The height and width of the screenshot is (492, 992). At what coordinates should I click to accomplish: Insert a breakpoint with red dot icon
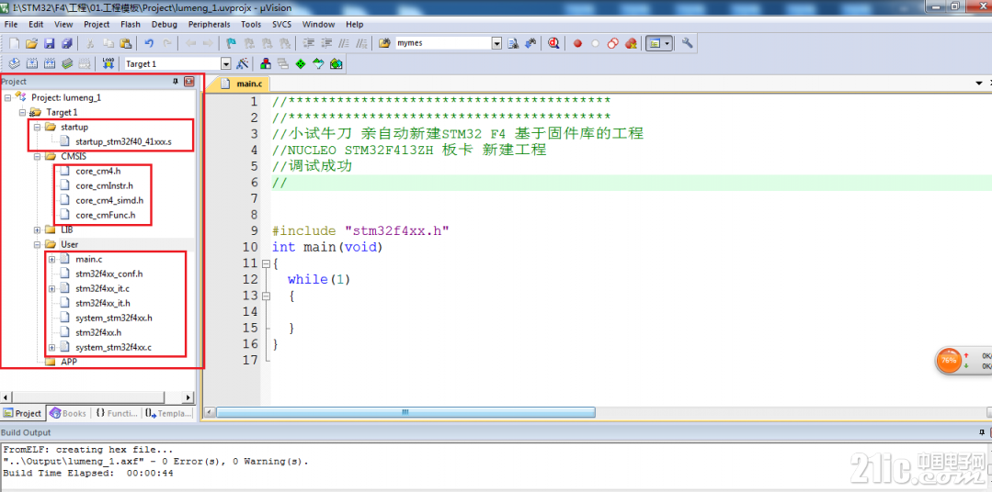[x=577, y=43]
